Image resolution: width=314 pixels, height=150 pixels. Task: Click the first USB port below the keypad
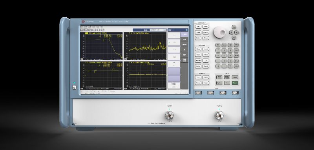click(198, 93)
